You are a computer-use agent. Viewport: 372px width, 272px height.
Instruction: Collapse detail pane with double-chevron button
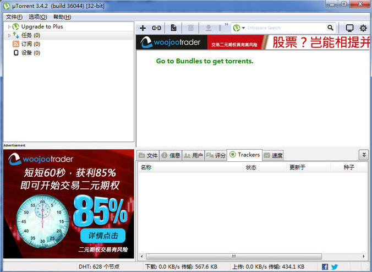pos(364,155)
